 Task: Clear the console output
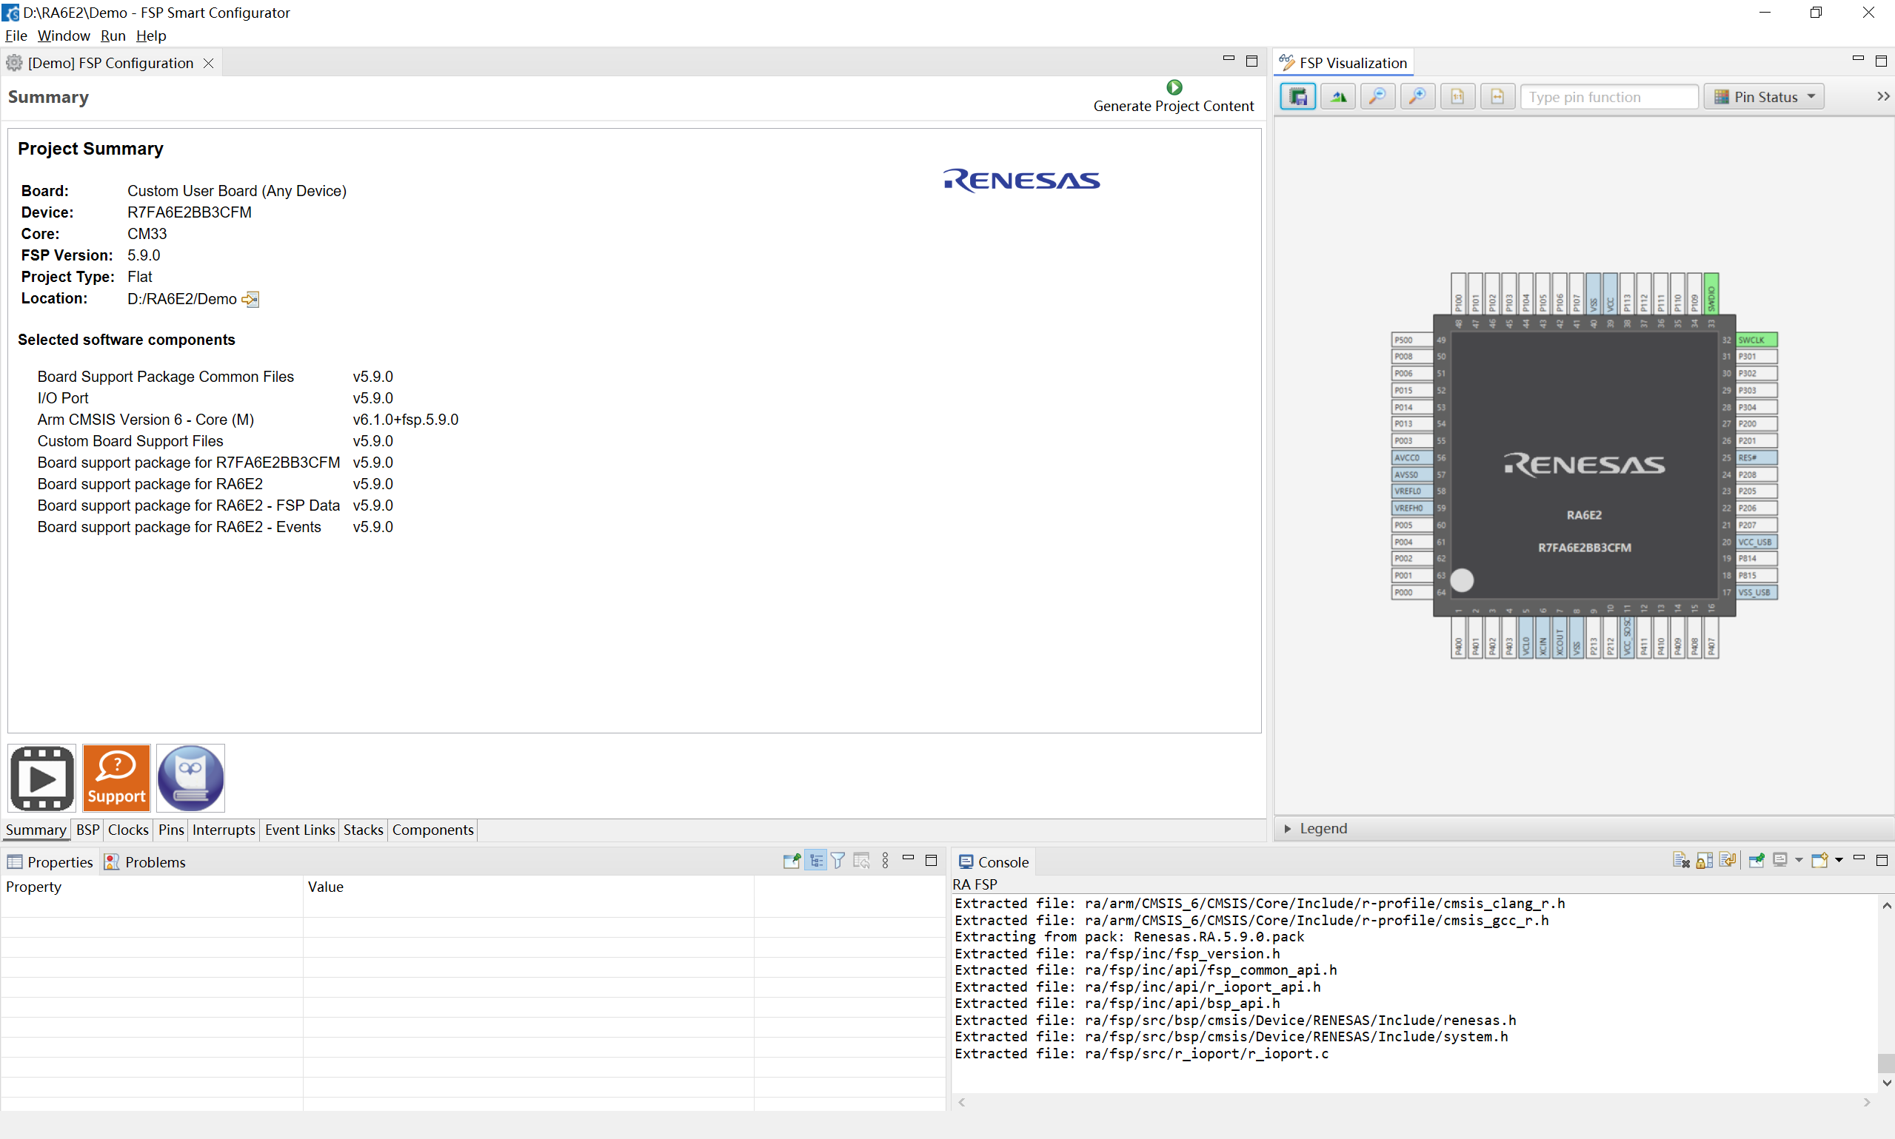tap(1681, 861)
